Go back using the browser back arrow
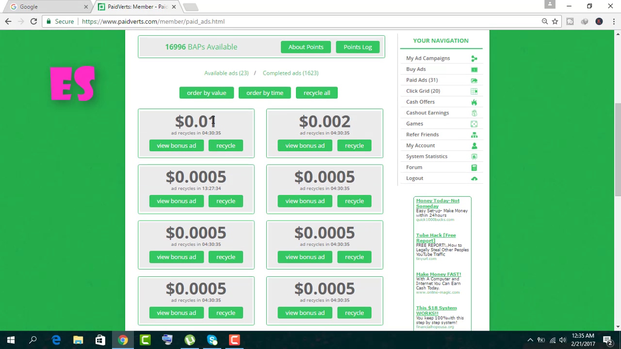This screenshot has height=349, width=621. coord(8,21)
